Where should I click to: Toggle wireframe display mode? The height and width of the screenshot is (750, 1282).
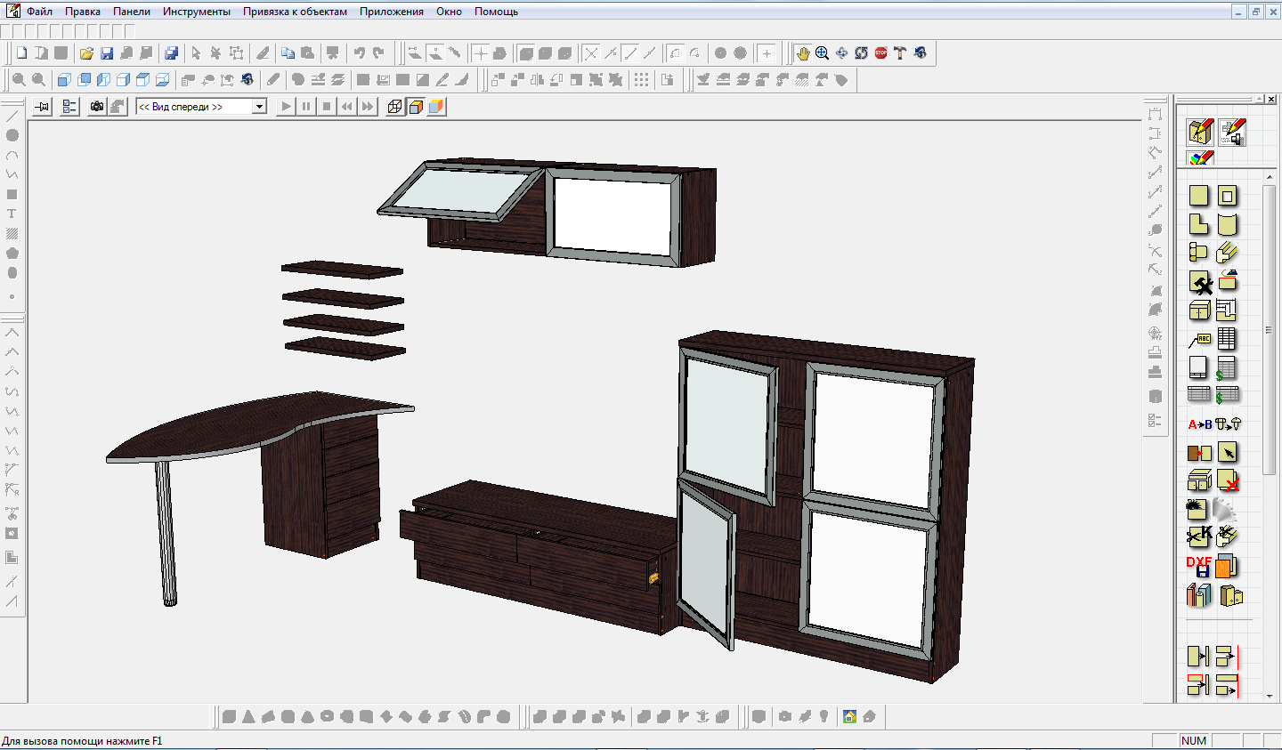(395, 107)
